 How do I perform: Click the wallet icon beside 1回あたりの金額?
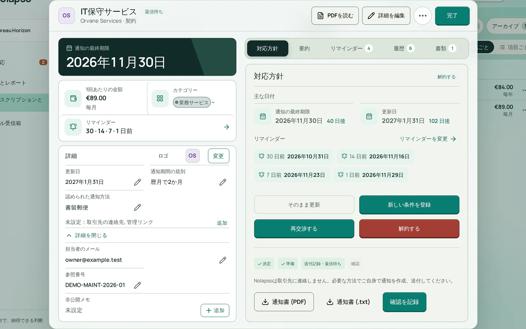coord(73,98)
